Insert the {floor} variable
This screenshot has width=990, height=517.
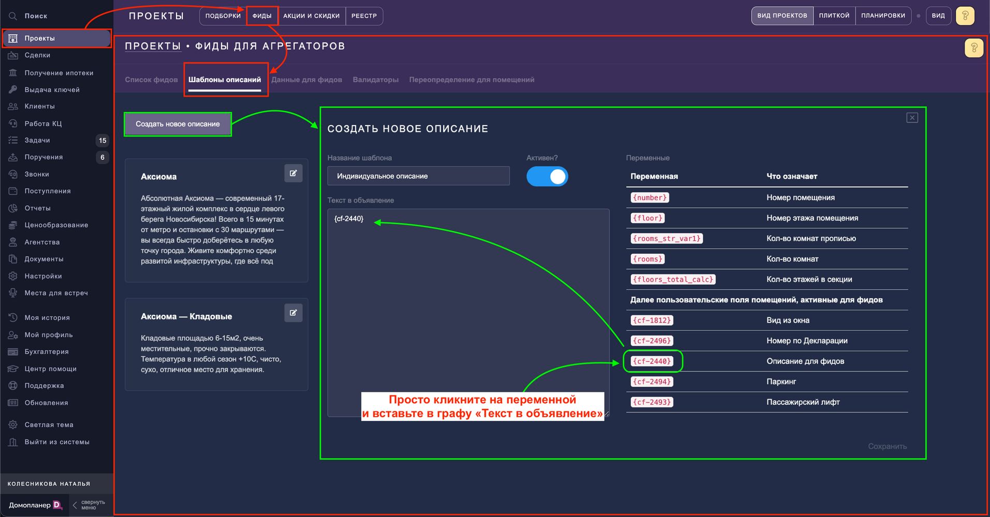coord(647,218)
